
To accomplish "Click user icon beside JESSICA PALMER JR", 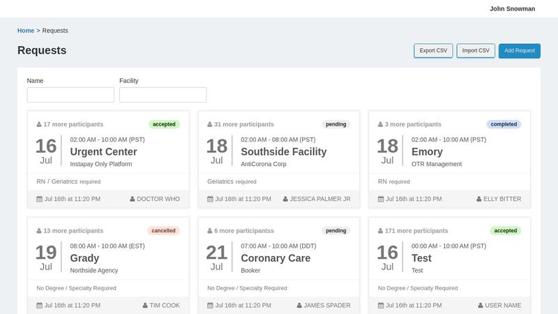I will point(285,199).
